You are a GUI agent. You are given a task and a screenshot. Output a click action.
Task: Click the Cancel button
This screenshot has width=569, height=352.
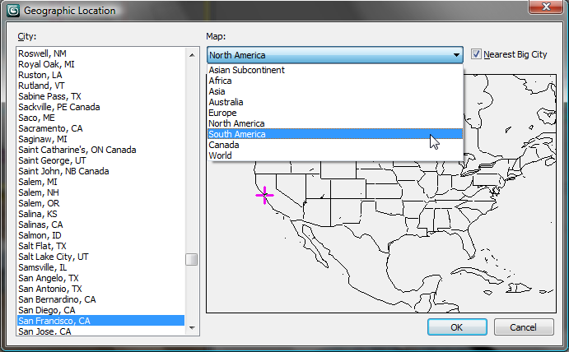pos(523,327)
